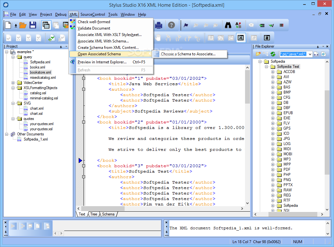Screen dimensions: 334x247
Task: Open the Debug menu
Action: coord(61,14)
